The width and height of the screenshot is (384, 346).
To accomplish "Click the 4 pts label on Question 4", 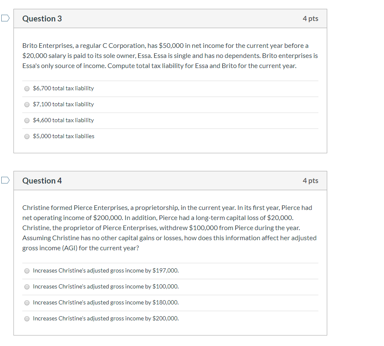I will tap(310, 181).
